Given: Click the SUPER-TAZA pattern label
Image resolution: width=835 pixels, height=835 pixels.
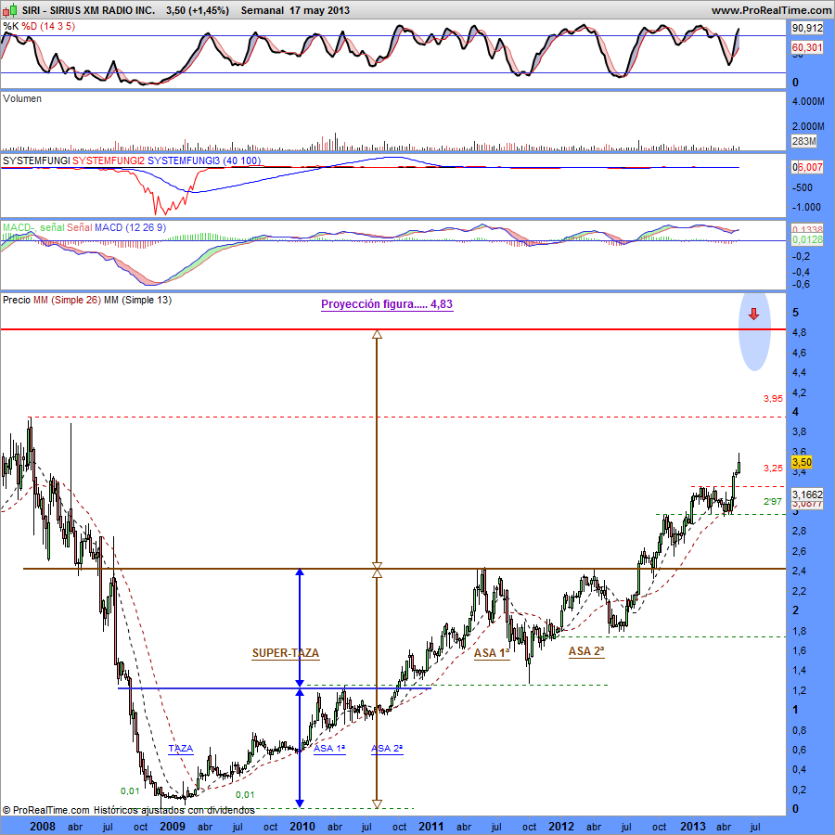Looking at the screenshot, I should [x=286, y=653].
